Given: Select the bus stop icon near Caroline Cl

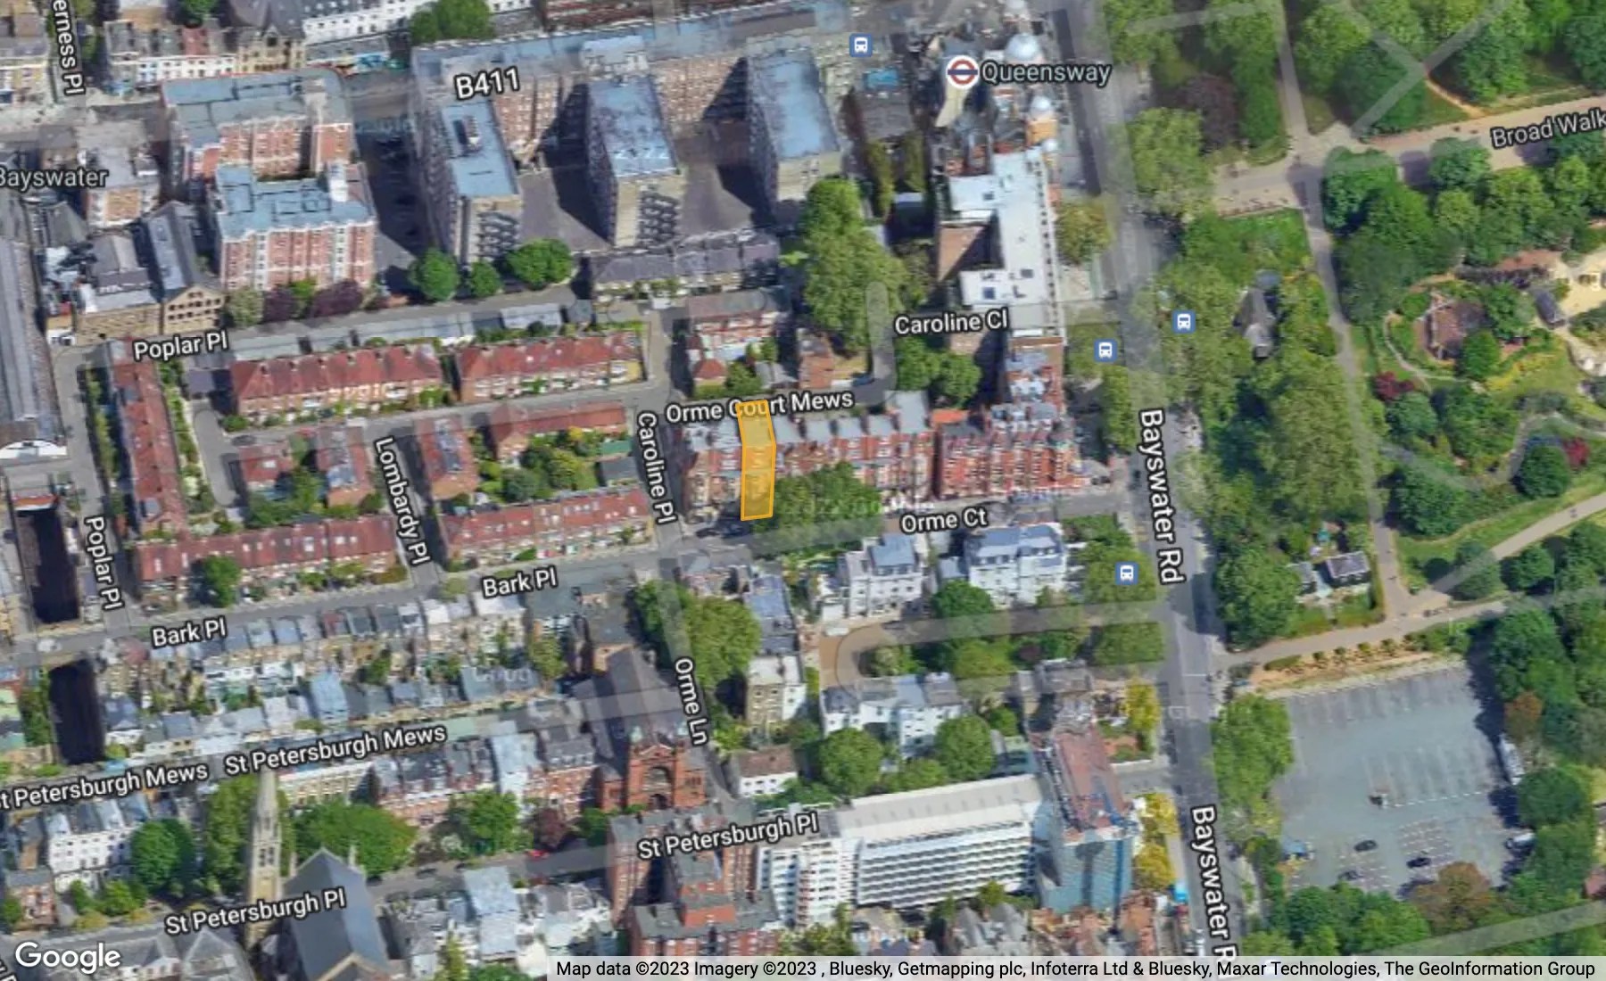Looking at the screenshot, I should point(1105,350).
